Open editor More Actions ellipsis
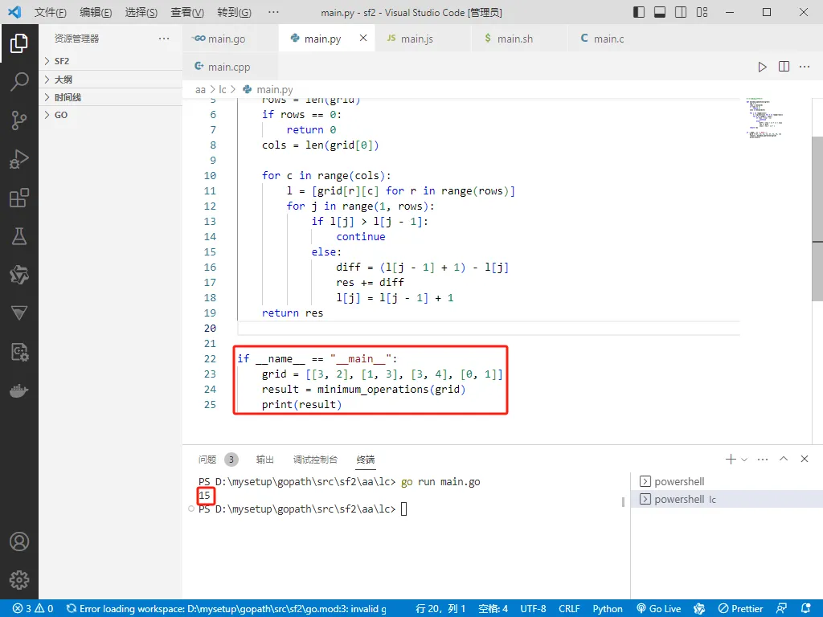Viewport: 823px width, 617px height. (x=805, y=67)
